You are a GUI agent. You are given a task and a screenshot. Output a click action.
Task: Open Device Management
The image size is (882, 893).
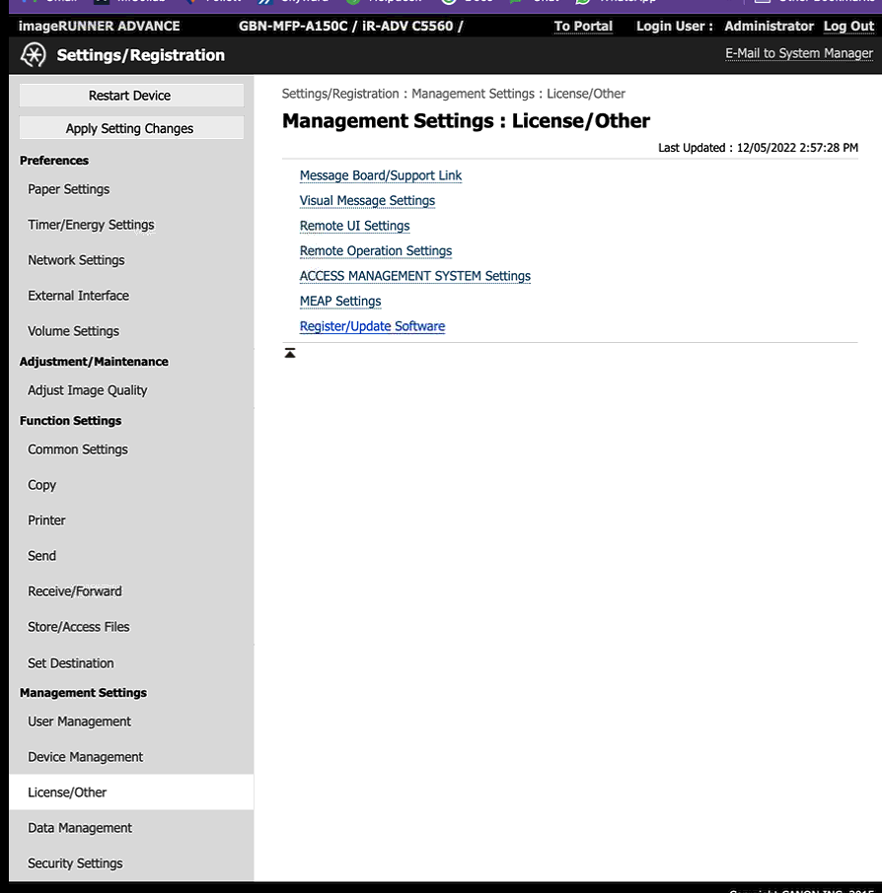click(x=85, y=757)
